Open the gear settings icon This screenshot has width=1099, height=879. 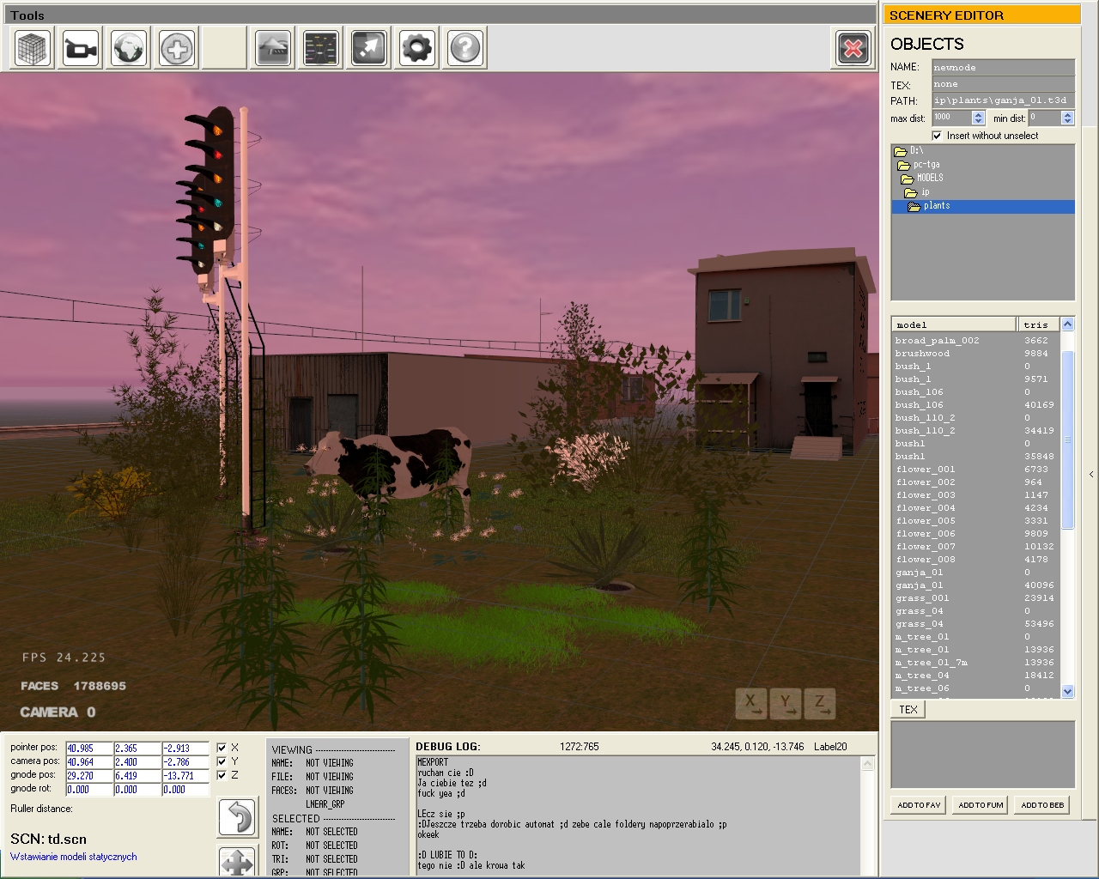click(417, 48)
